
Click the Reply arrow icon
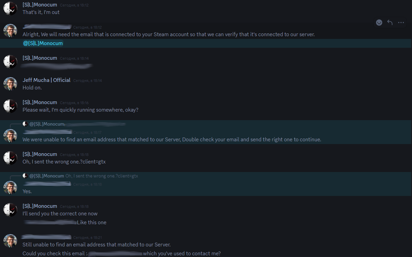tap(390, 23)
